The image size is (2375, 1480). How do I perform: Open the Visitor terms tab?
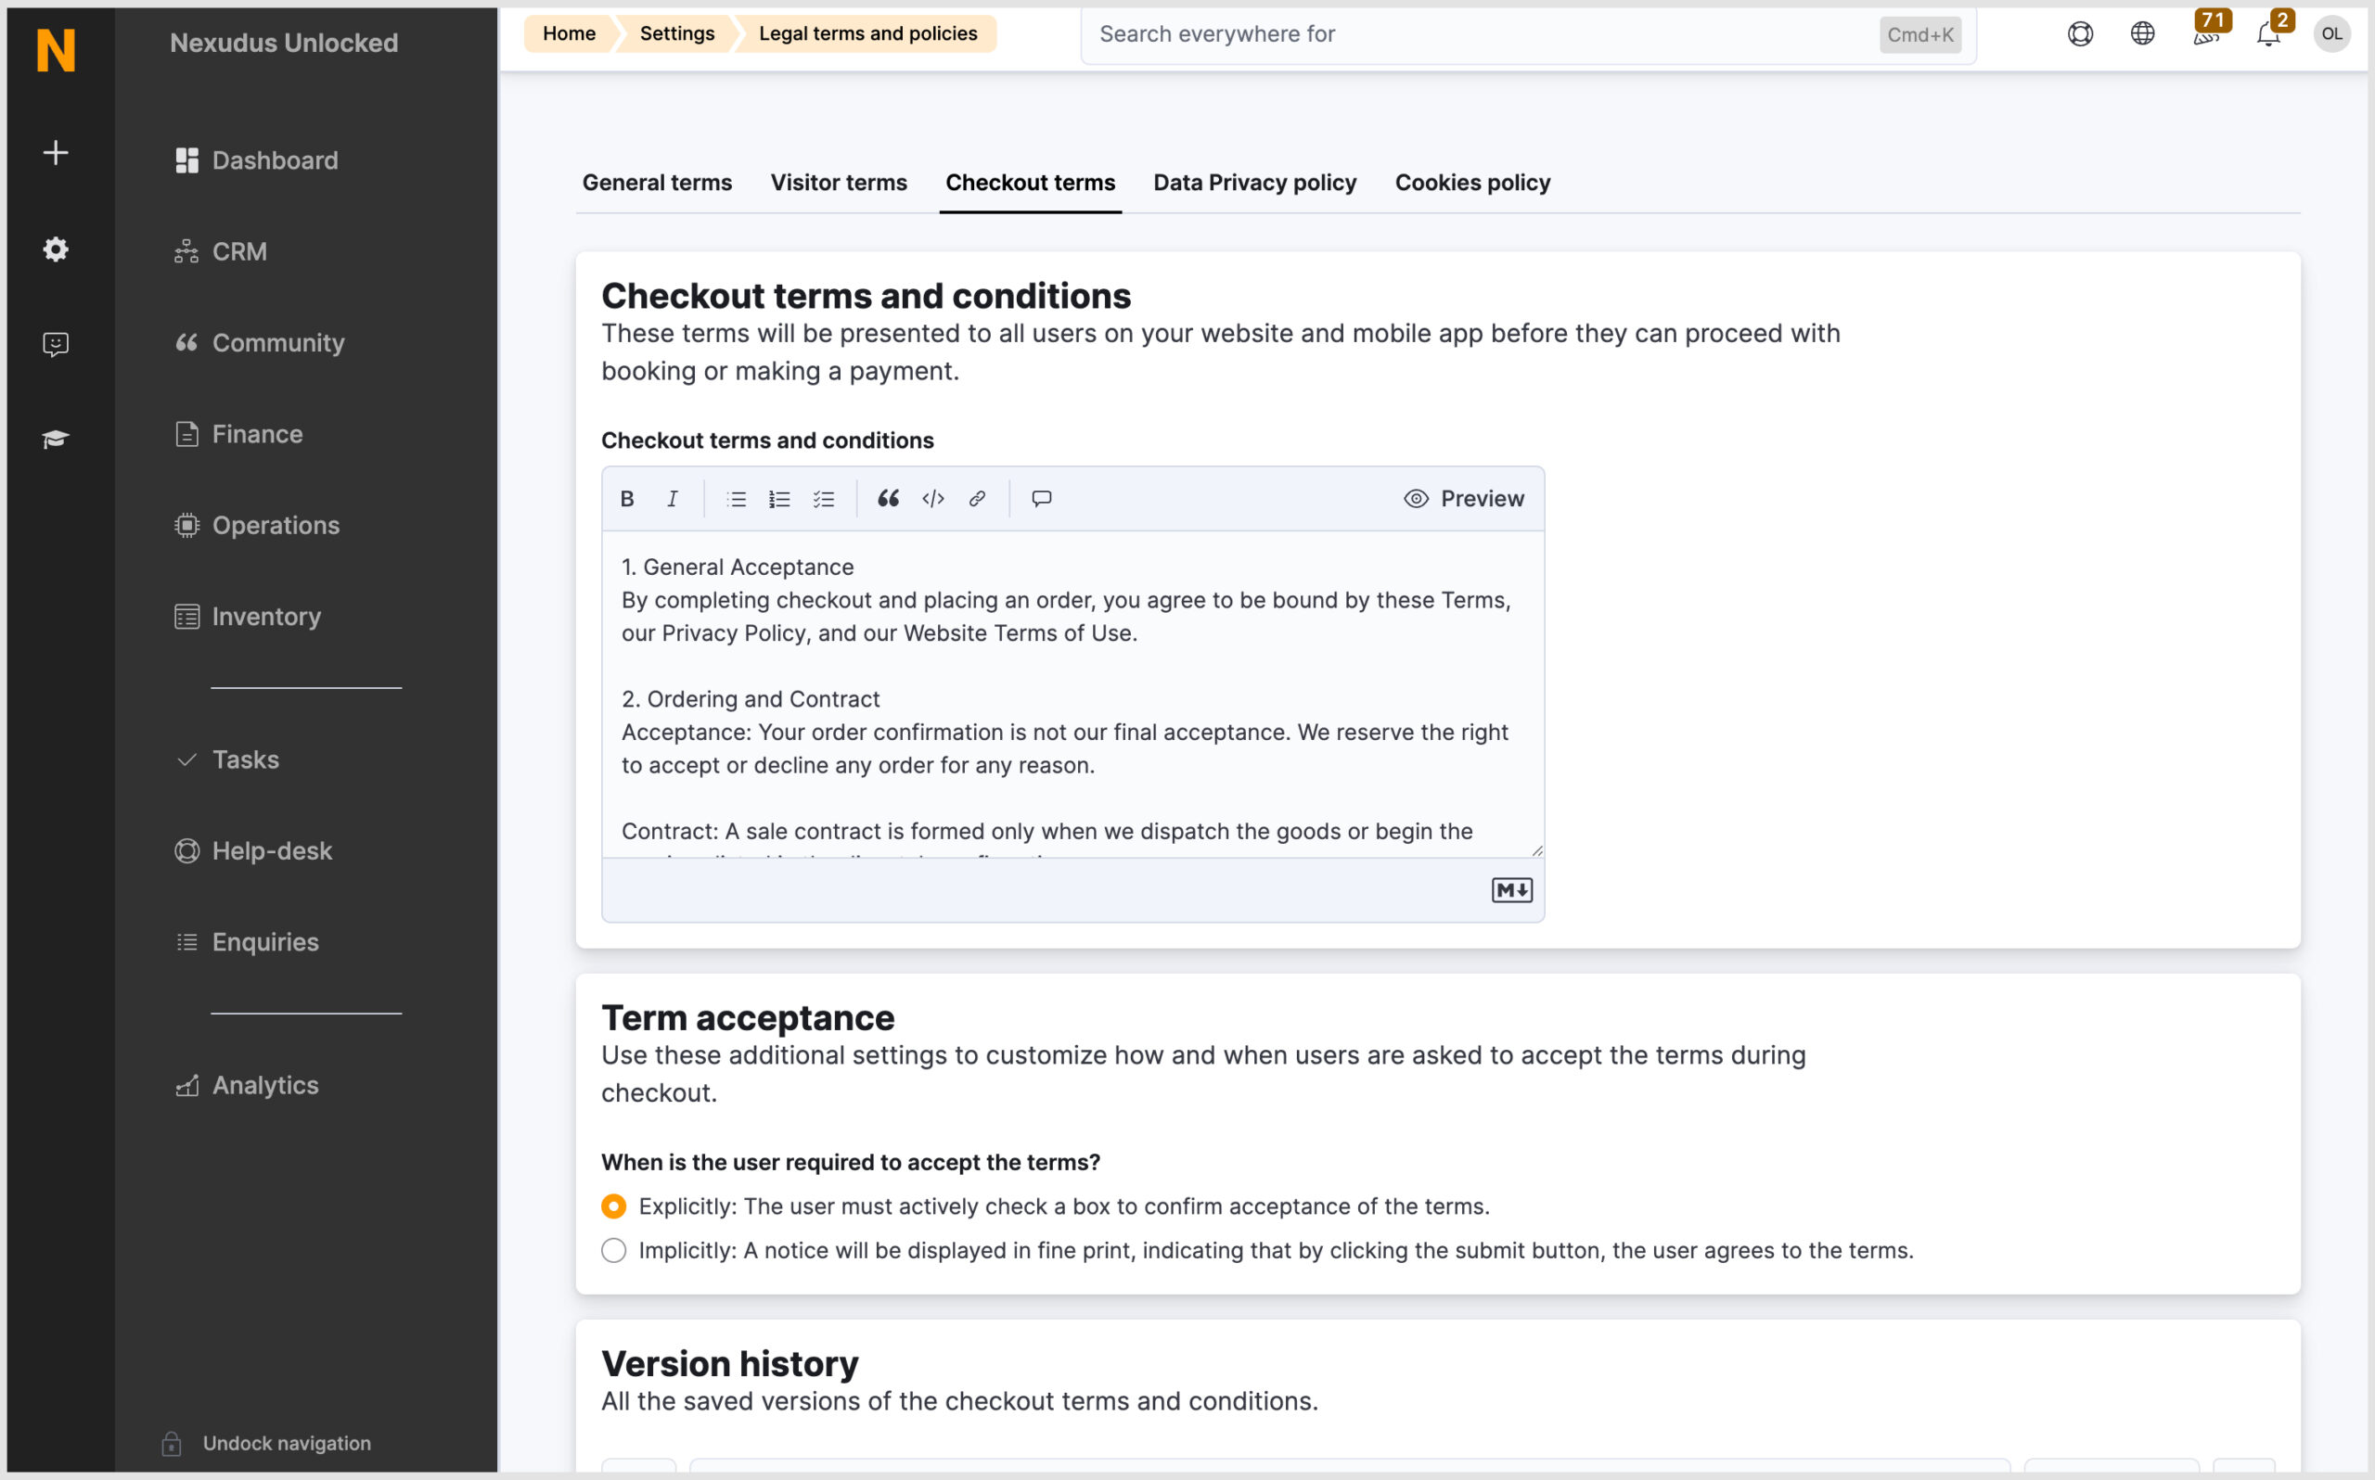pyautogui.click(x=838, y=182)
